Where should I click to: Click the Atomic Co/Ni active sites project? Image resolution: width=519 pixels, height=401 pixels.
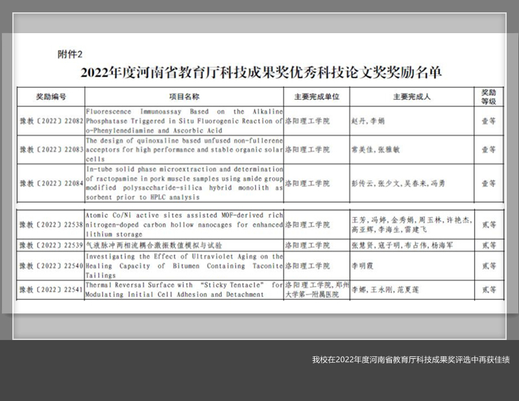coord(184,225)
